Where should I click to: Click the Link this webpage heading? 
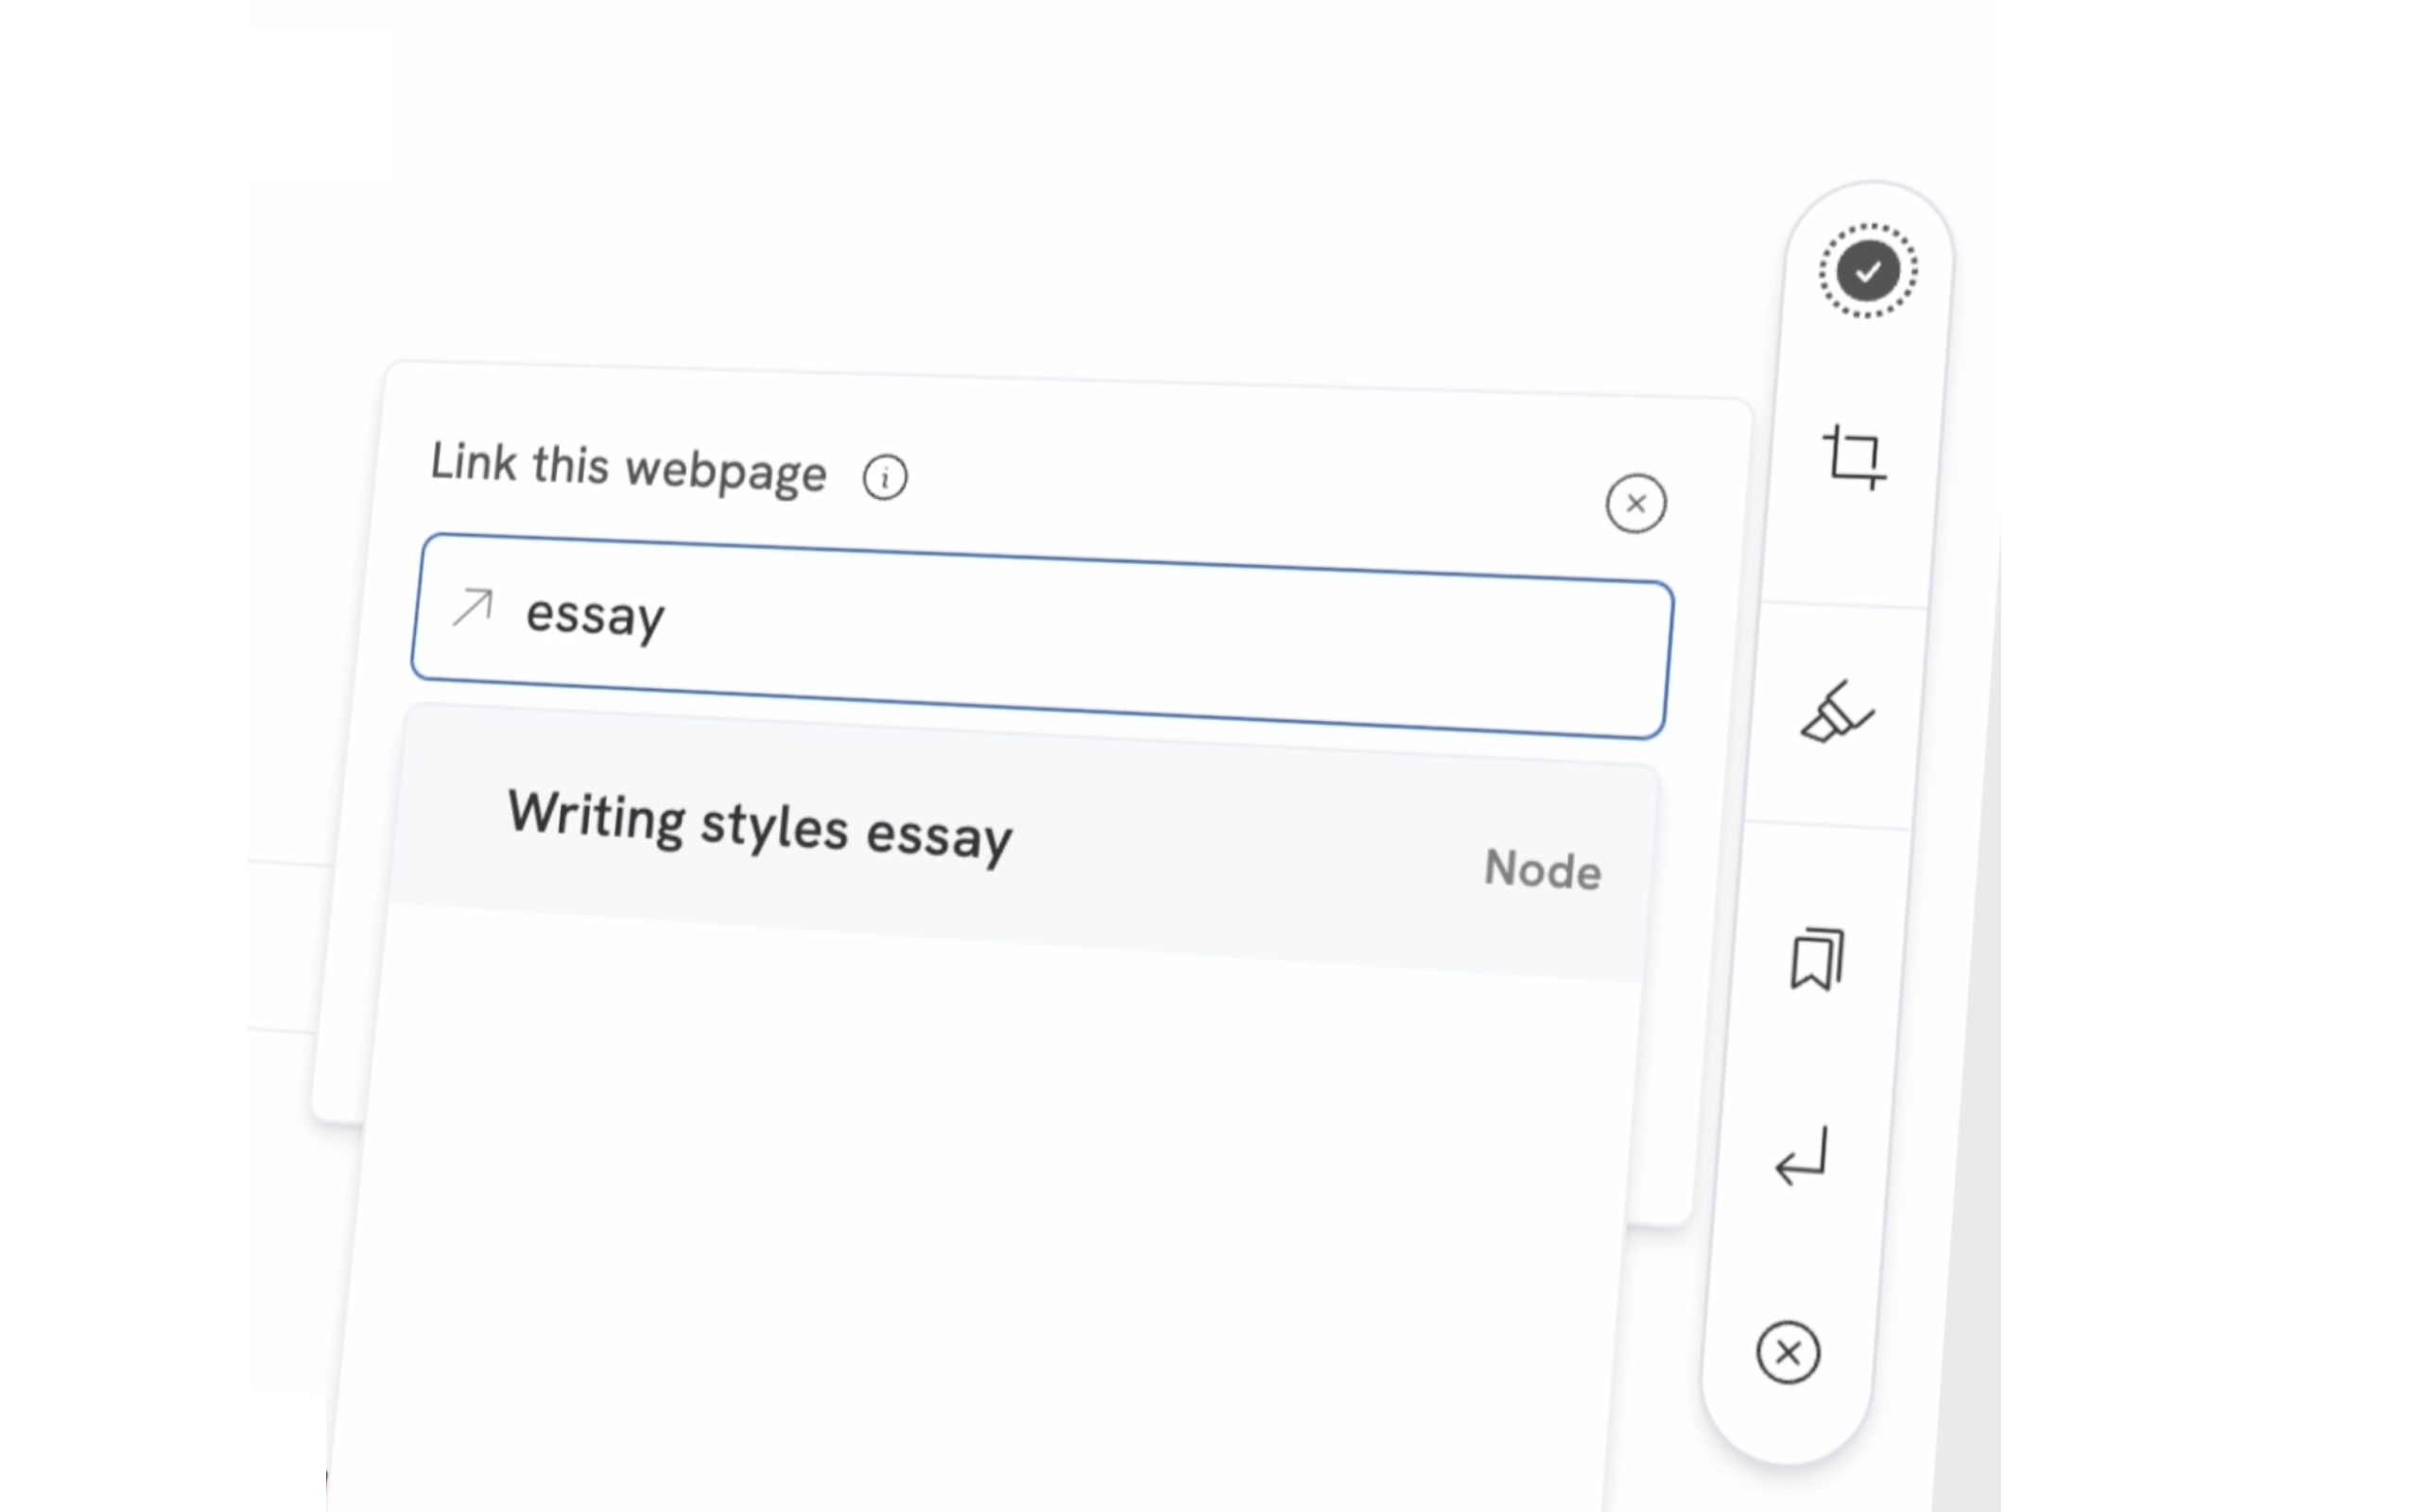[x=628, y=467]
